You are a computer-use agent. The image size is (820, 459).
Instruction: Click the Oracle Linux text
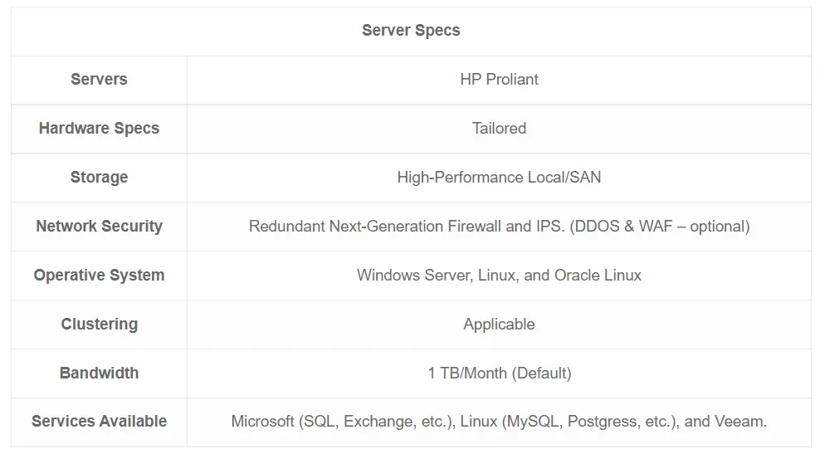point(598,275)
